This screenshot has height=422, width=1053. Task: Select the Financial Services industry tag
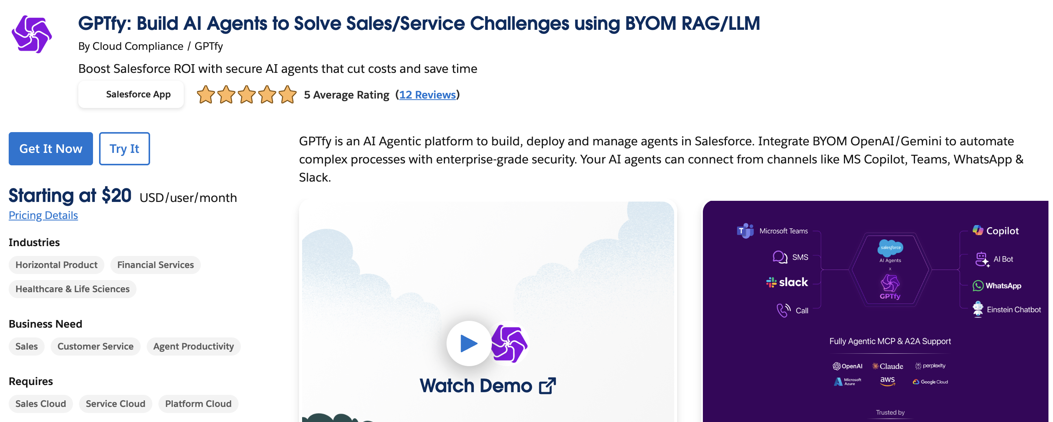[x=155, y=265]
